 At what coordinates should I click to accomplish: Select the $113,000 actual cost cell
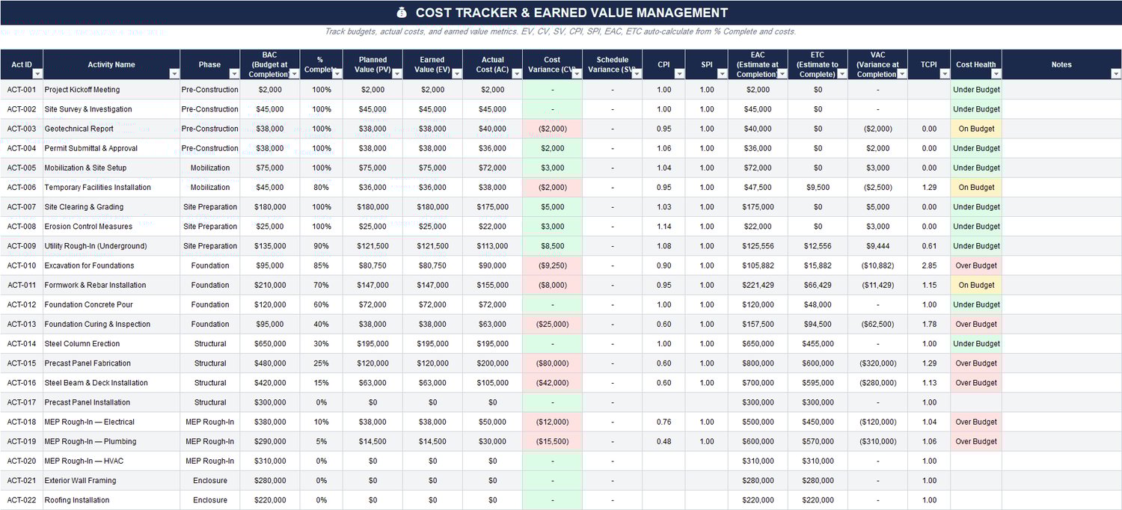[492, 246]
